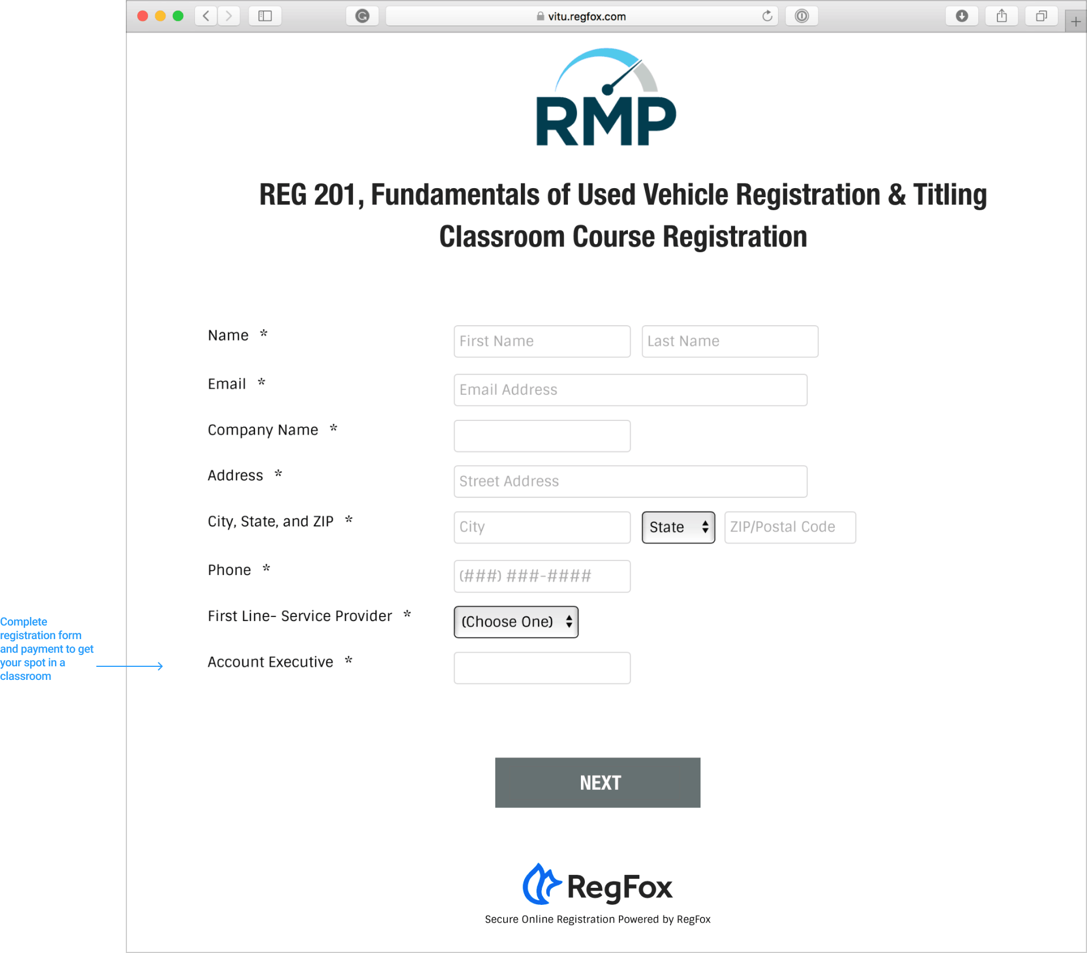The width and height of the screenshot is (1087, 953).
Task: Click the green fullscreen window button
Action: pyautogui.click(x=178, y=16)
